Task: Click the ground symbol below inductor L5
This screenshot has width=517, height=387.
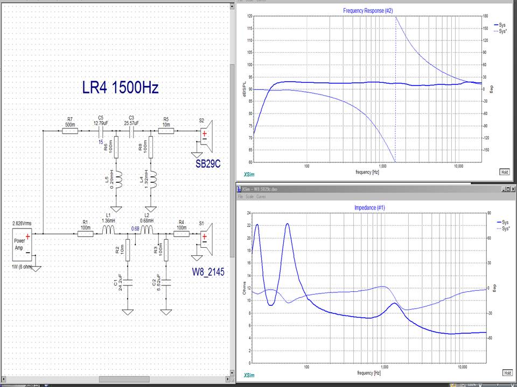Action: (x=116, y=209)
